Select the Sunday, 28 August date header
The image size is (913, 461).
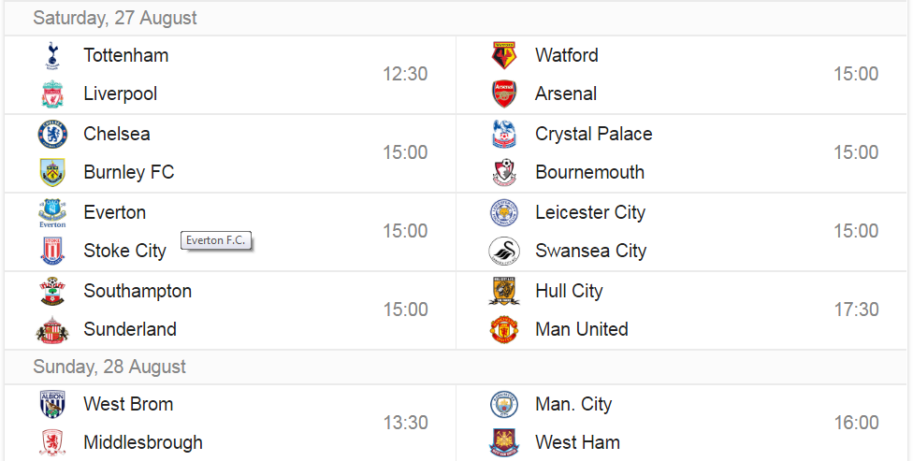click(109, 367)
